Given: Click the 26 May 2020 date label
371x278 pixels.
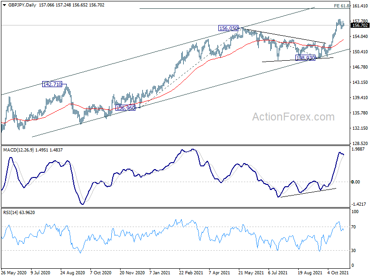Looking at the screenshot, I should pos(14,272).
